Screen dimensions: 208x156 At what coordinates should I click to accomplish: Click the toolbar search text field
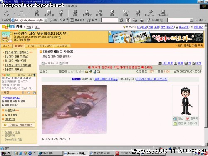point(109,20)
